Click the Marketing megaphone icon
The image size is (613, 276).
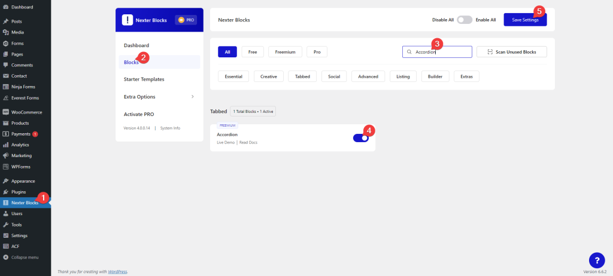pos(5,155)
